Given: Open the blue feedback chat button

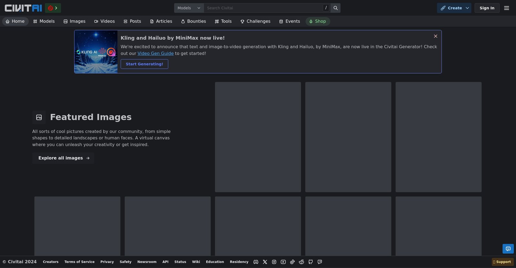Looking at the screenshot, I should pyautogui.click(x=508, y=249).
